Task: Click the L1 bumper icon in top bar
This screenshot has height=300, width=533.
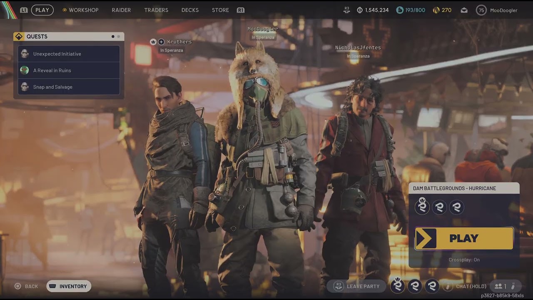Action: pos(24,10)
